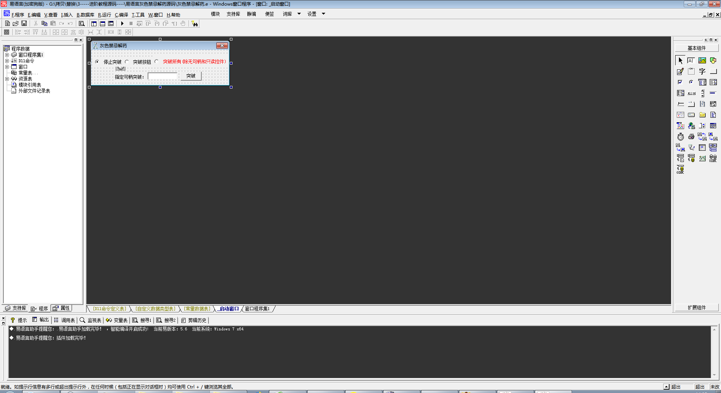The image size is (721, 393).
Task: Click the 扩展组件 button
Action: 697,307
